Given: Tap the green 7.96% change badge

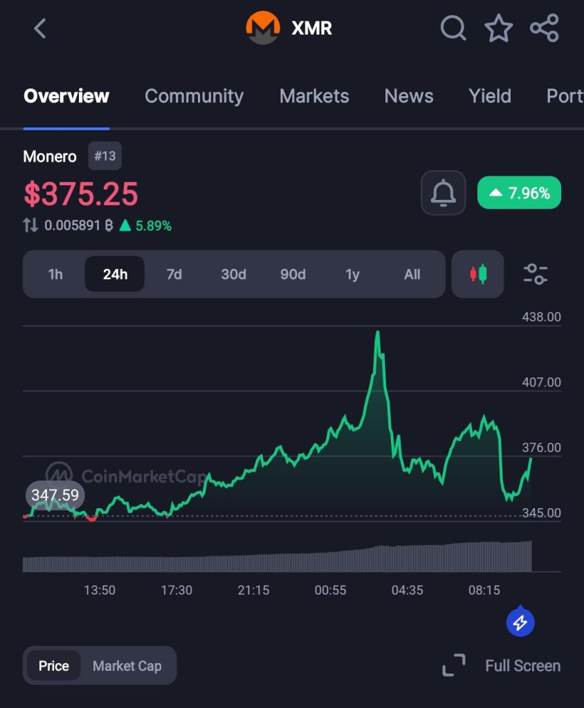Looking at the screenshot, I should click(x=519, y=193).
